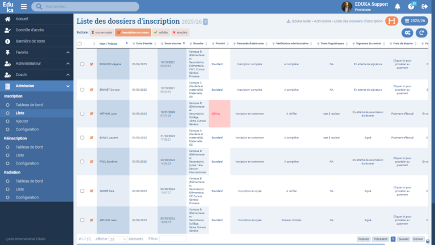435x245 pixels.
Task: Click the Suivant pagination button
Action: pos(404,239)
